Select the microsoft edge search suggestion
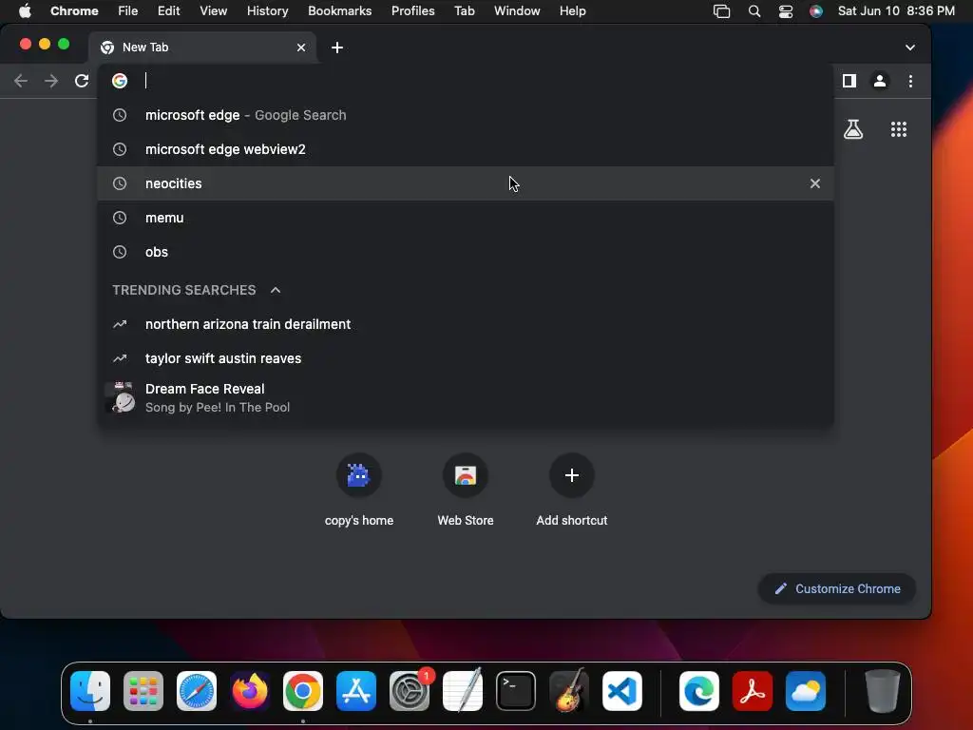 click(466, 115)
